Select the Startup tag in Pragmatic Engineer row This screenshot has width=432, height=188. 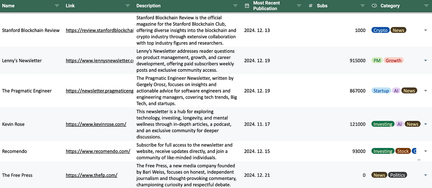[x=381, y=91]
